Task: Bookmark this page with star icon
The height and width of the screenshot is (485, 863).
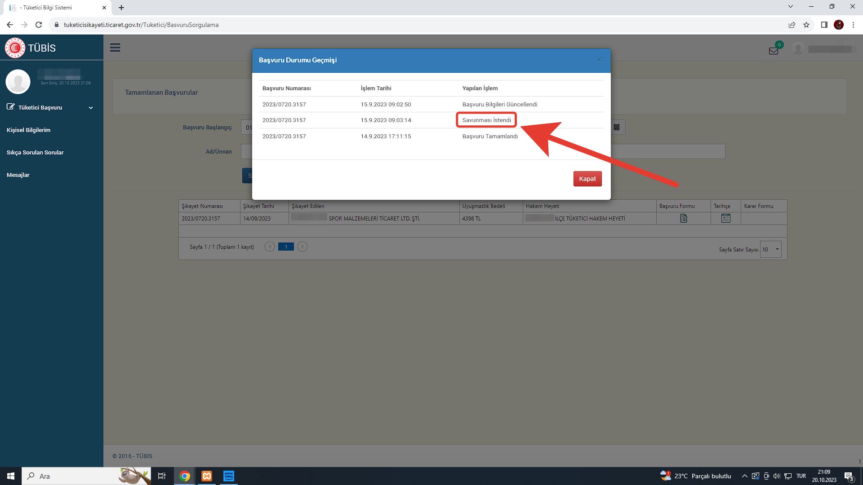Action: 806,25
